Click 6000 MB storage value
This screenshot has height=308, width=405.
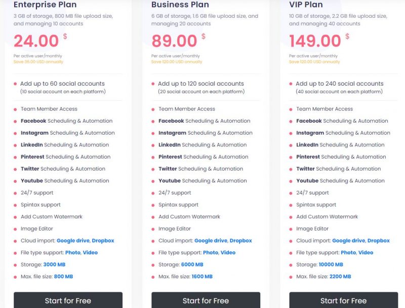pyautogui.click(x=192, y=264)
